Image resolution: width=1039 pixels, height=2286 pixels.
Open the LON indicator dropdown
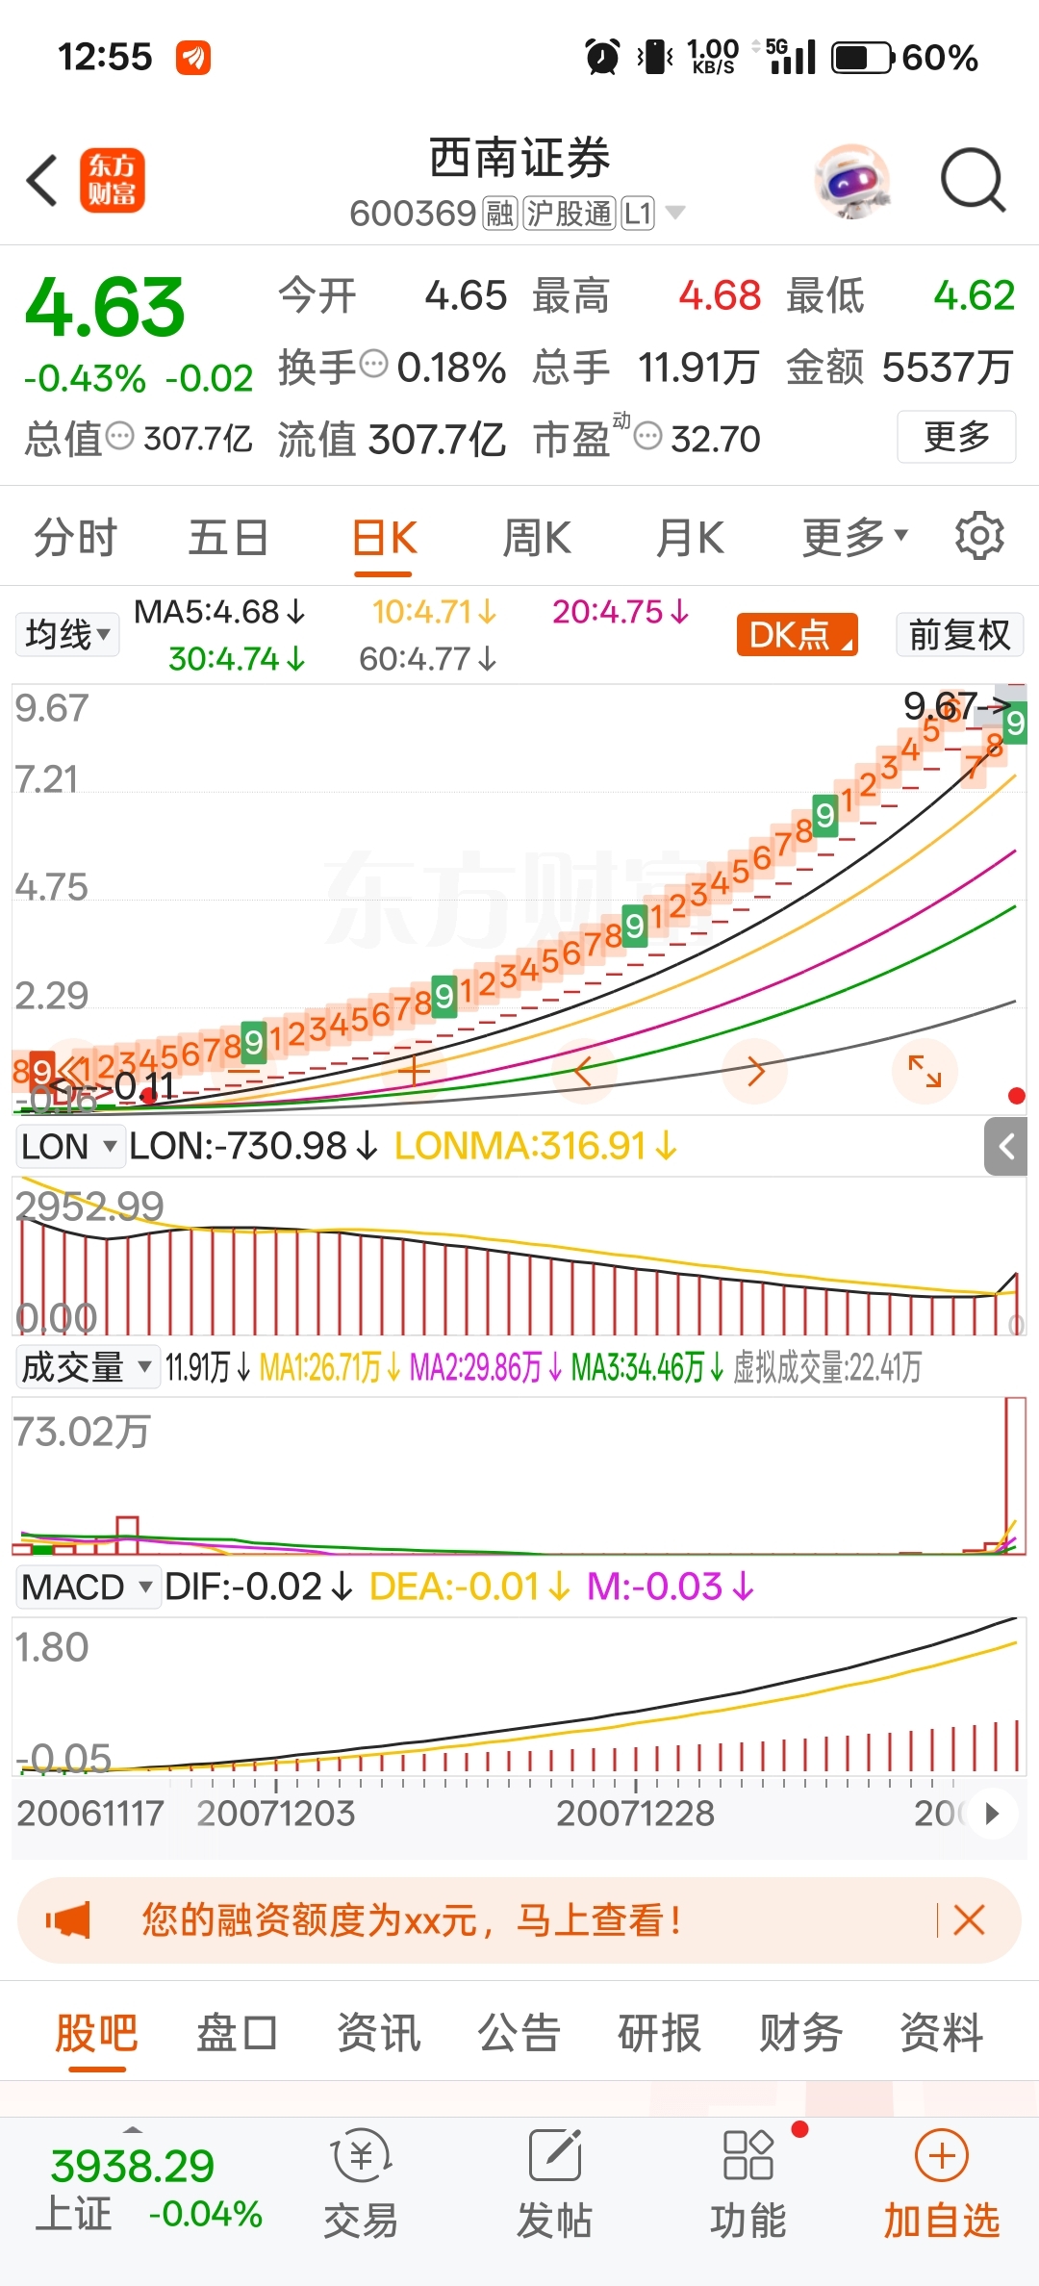(x=70, y=1147)
